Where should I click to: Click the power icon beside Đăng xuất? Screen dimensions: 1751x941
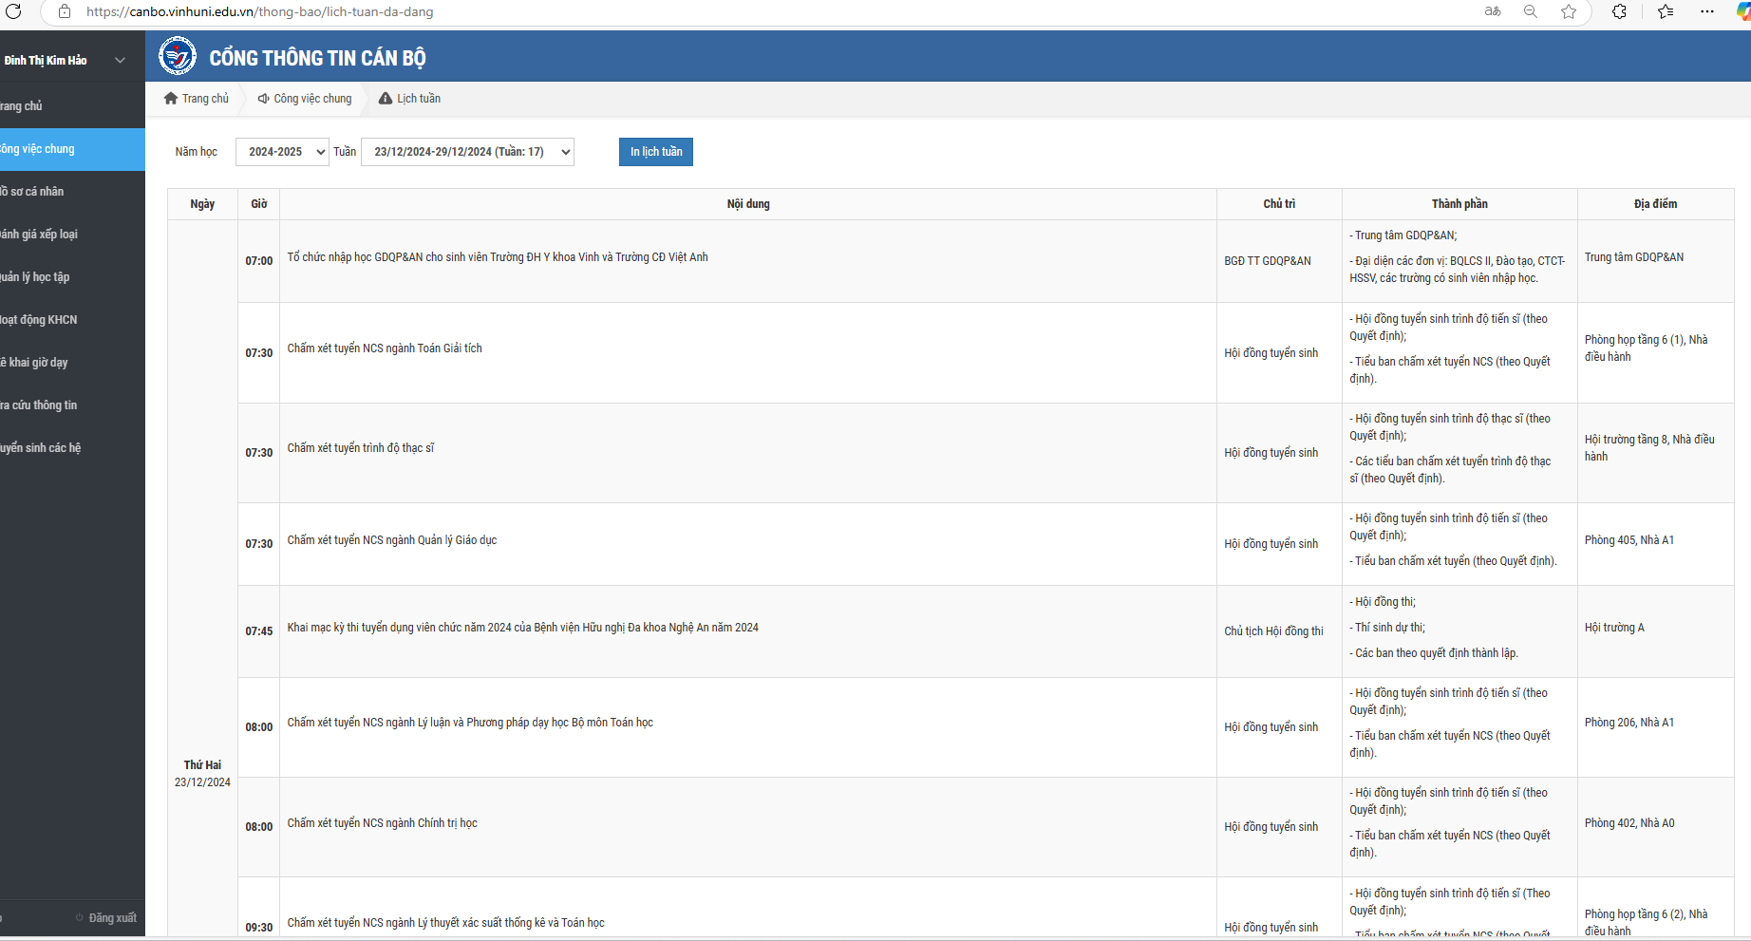click(x=80, y=918)
